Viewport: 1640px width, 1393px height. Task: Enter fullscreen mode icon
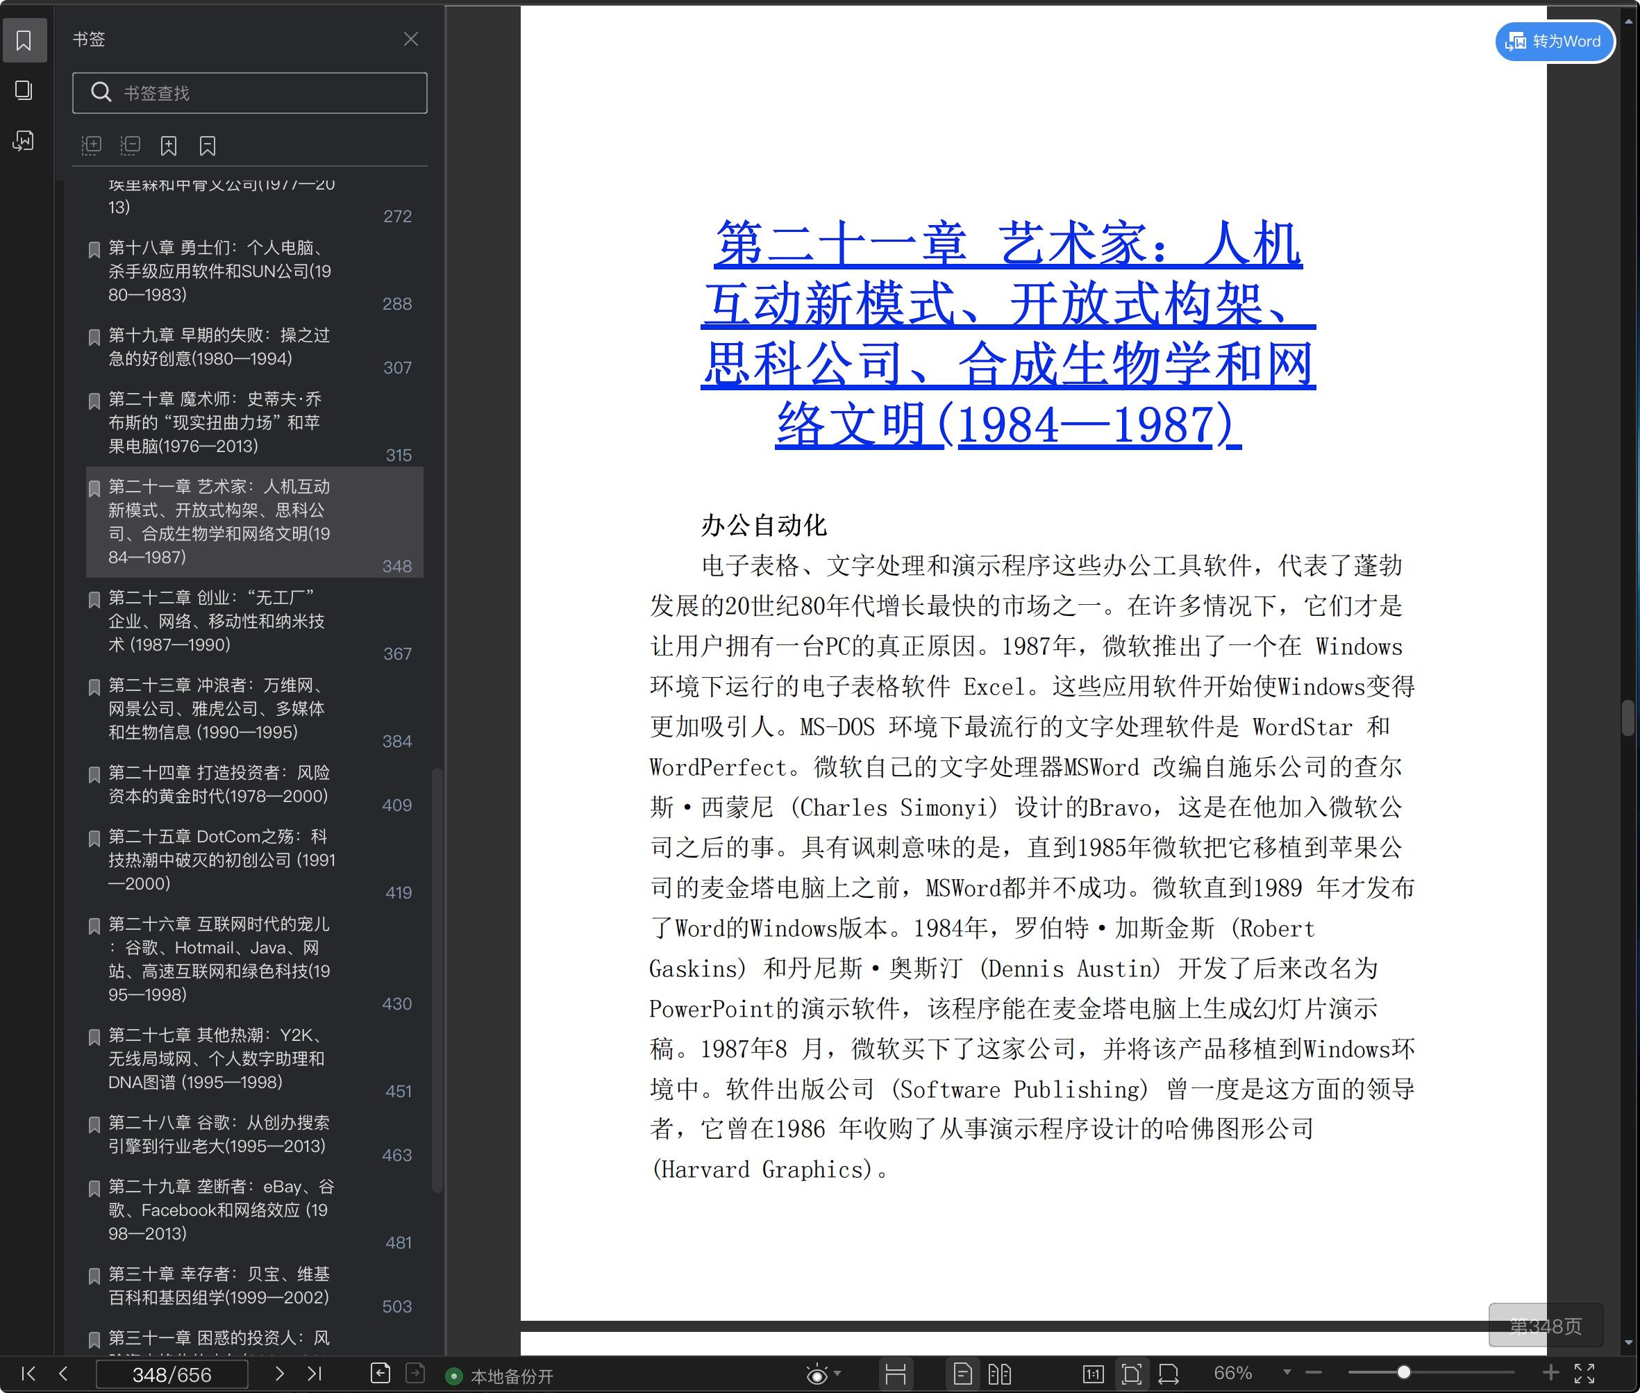click(1584, 1374)
